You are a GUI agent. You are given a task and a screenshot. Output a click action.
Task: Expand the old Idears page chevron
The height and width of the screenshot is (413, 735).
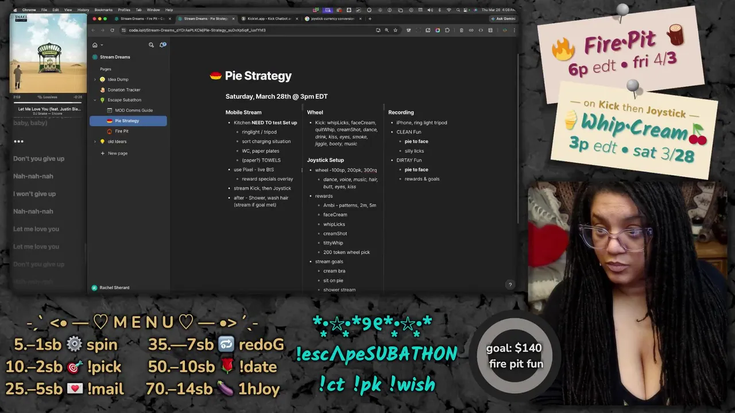click(x=95, y=142)
